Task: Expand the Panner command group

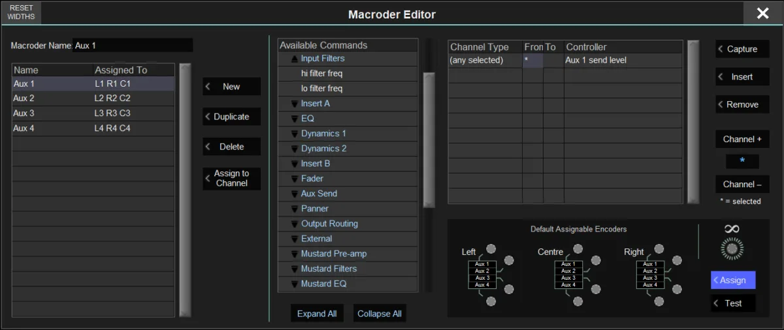Action: pos(295,209)
